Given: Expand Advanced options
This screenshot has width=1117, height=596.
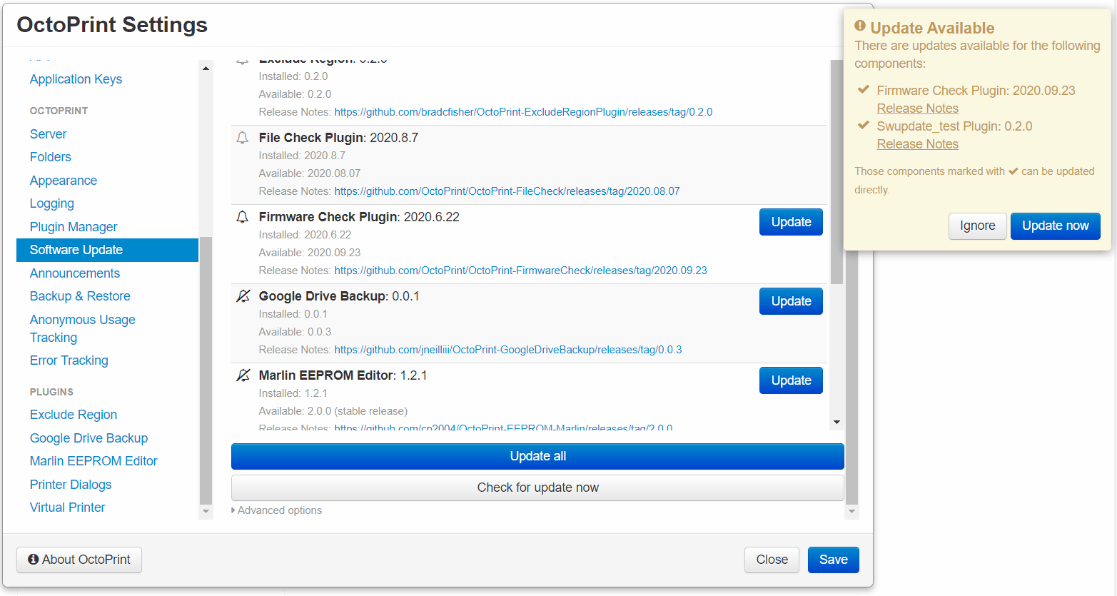Looking at the screenshot, I should (277, 510).
